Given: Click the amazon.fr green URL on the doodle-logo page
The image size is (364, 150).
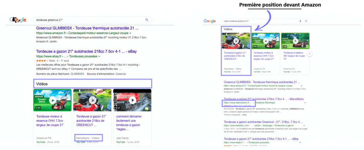Looking at the screenshot, I should tap(82, 33).
